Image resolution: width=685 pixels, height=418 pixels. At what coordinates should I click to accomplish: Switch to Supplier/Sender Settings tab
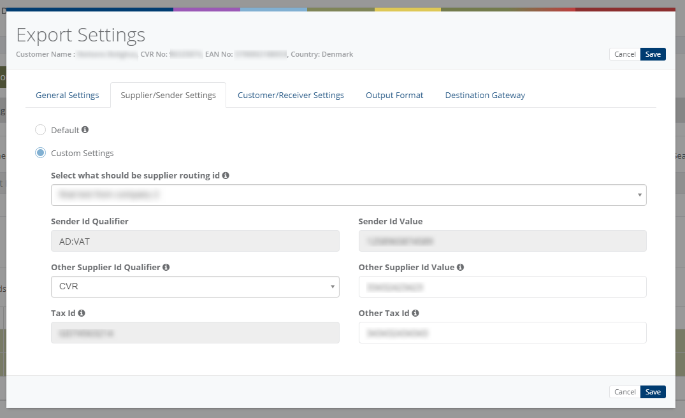[168, 95]
